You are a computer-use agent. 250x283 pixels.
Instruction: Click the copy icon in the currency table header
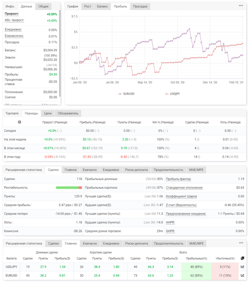click(x=242, y=258)
